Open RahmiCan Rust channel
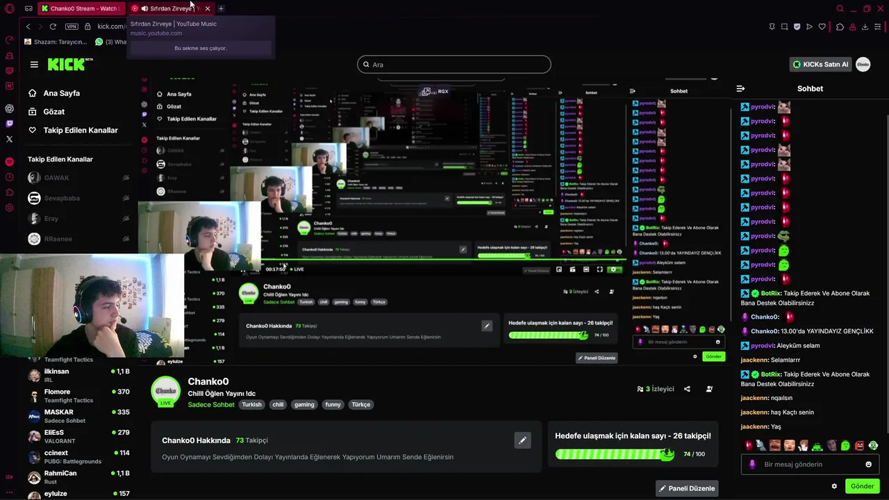Screen dimensions: 889x500 click(x=78, y=477)
